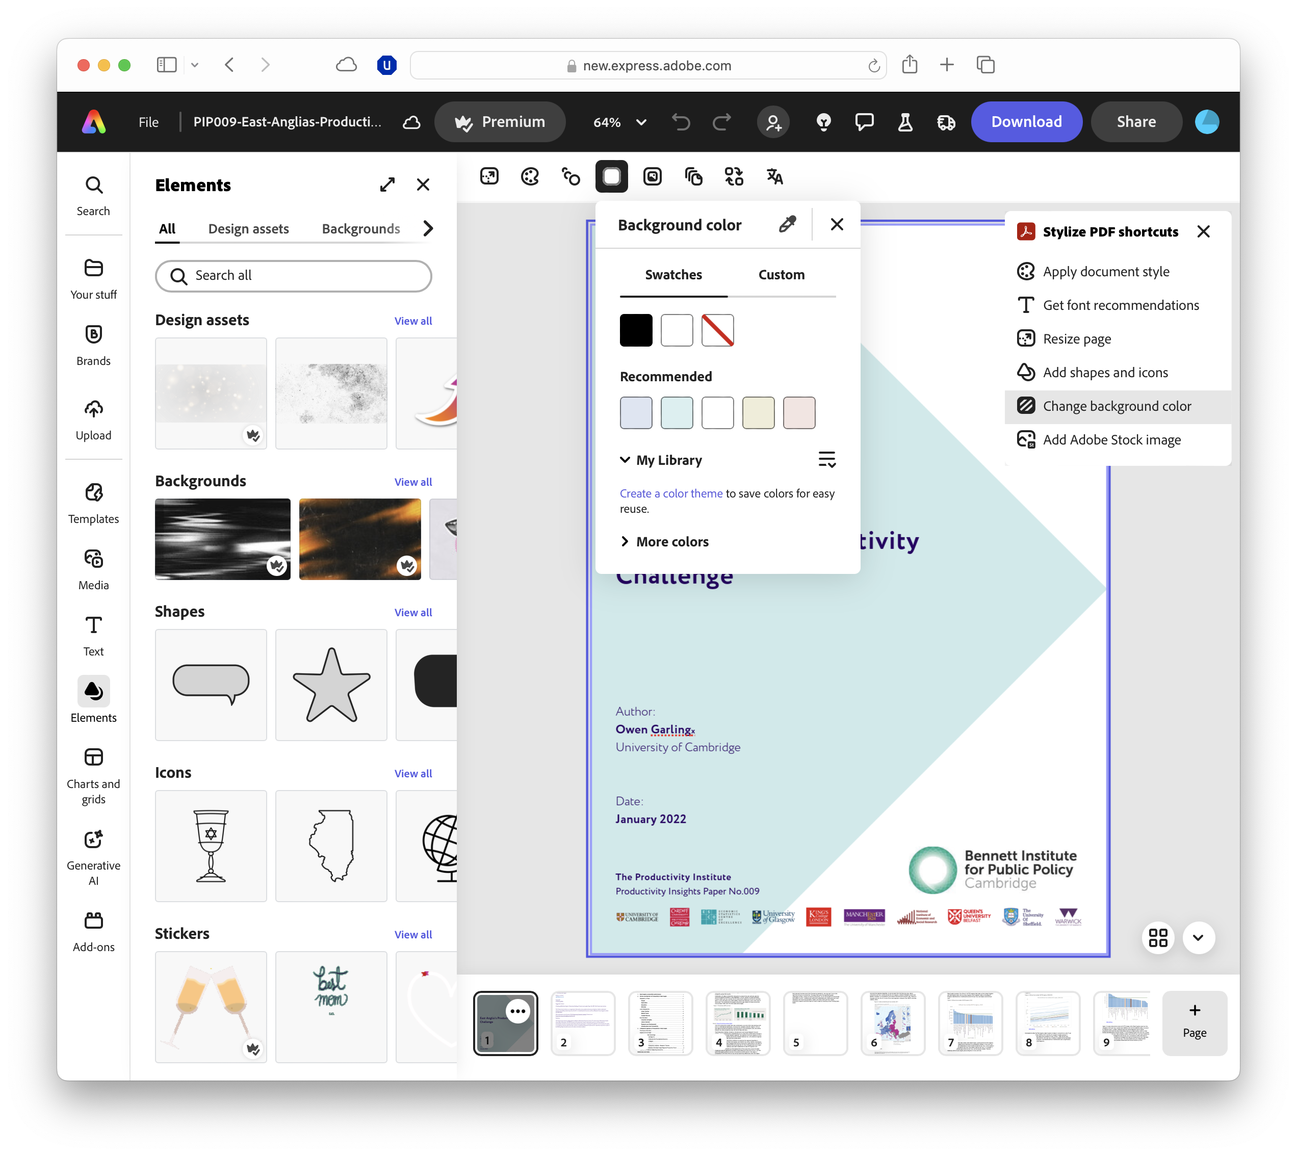Click the Create a color theme link

coord(671,493)
